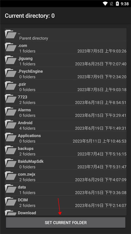Open the Parent directory folder icon
This screenshot has height=234, width=131.
pos(10,34)
